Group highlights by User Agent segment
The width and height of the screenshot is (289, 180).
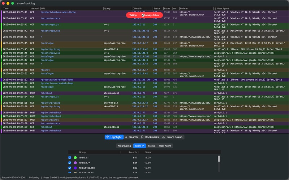(x=165, y=146)
